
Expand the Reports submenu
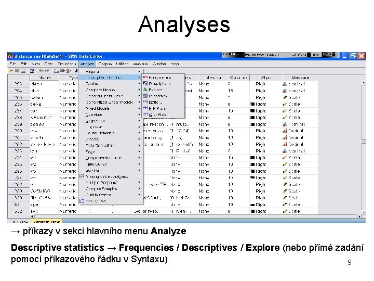[x=139, y=71]
